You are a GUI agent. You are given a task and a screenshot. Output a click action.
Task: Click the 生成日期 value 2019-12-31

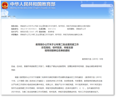click(x=52, y=29)
